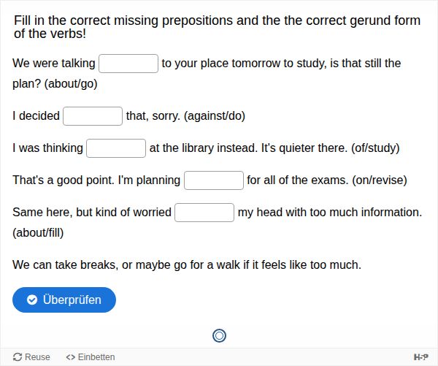Click the Reuse arrows icon
Image resolution: width=438 pixels, height=366 pixels.
pos(18,357)
